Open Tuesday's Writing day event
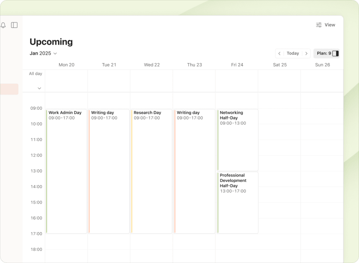Image resolution: width=359 pixels, height=263 pixels. coord(109,170)
